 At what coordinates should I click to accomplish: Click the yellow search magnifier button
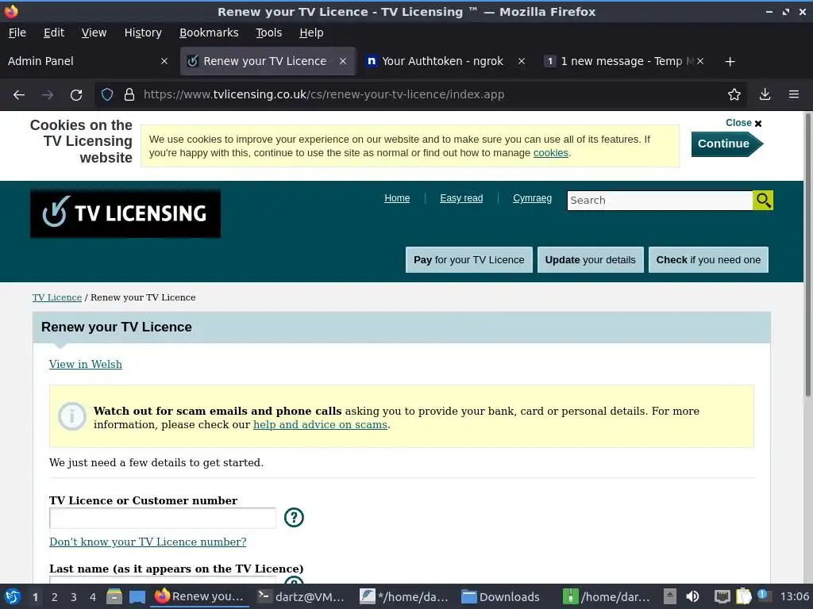tap(763, 201)
